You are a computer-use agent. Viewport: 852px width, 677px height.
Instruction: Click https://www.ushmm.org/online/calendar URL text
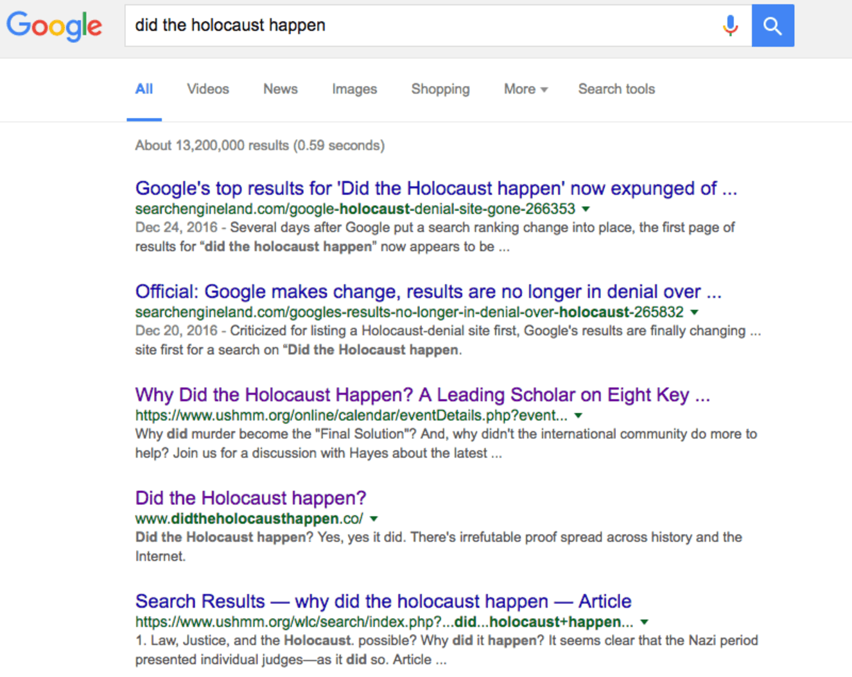(351, 415)
